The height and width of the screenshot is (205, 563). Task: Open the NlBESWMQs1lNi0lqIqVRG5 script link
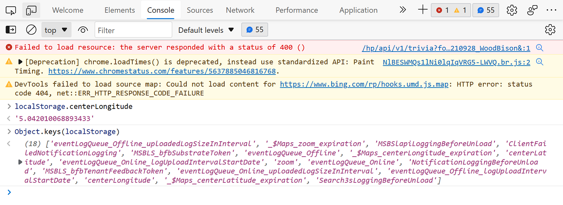point(456,62)
